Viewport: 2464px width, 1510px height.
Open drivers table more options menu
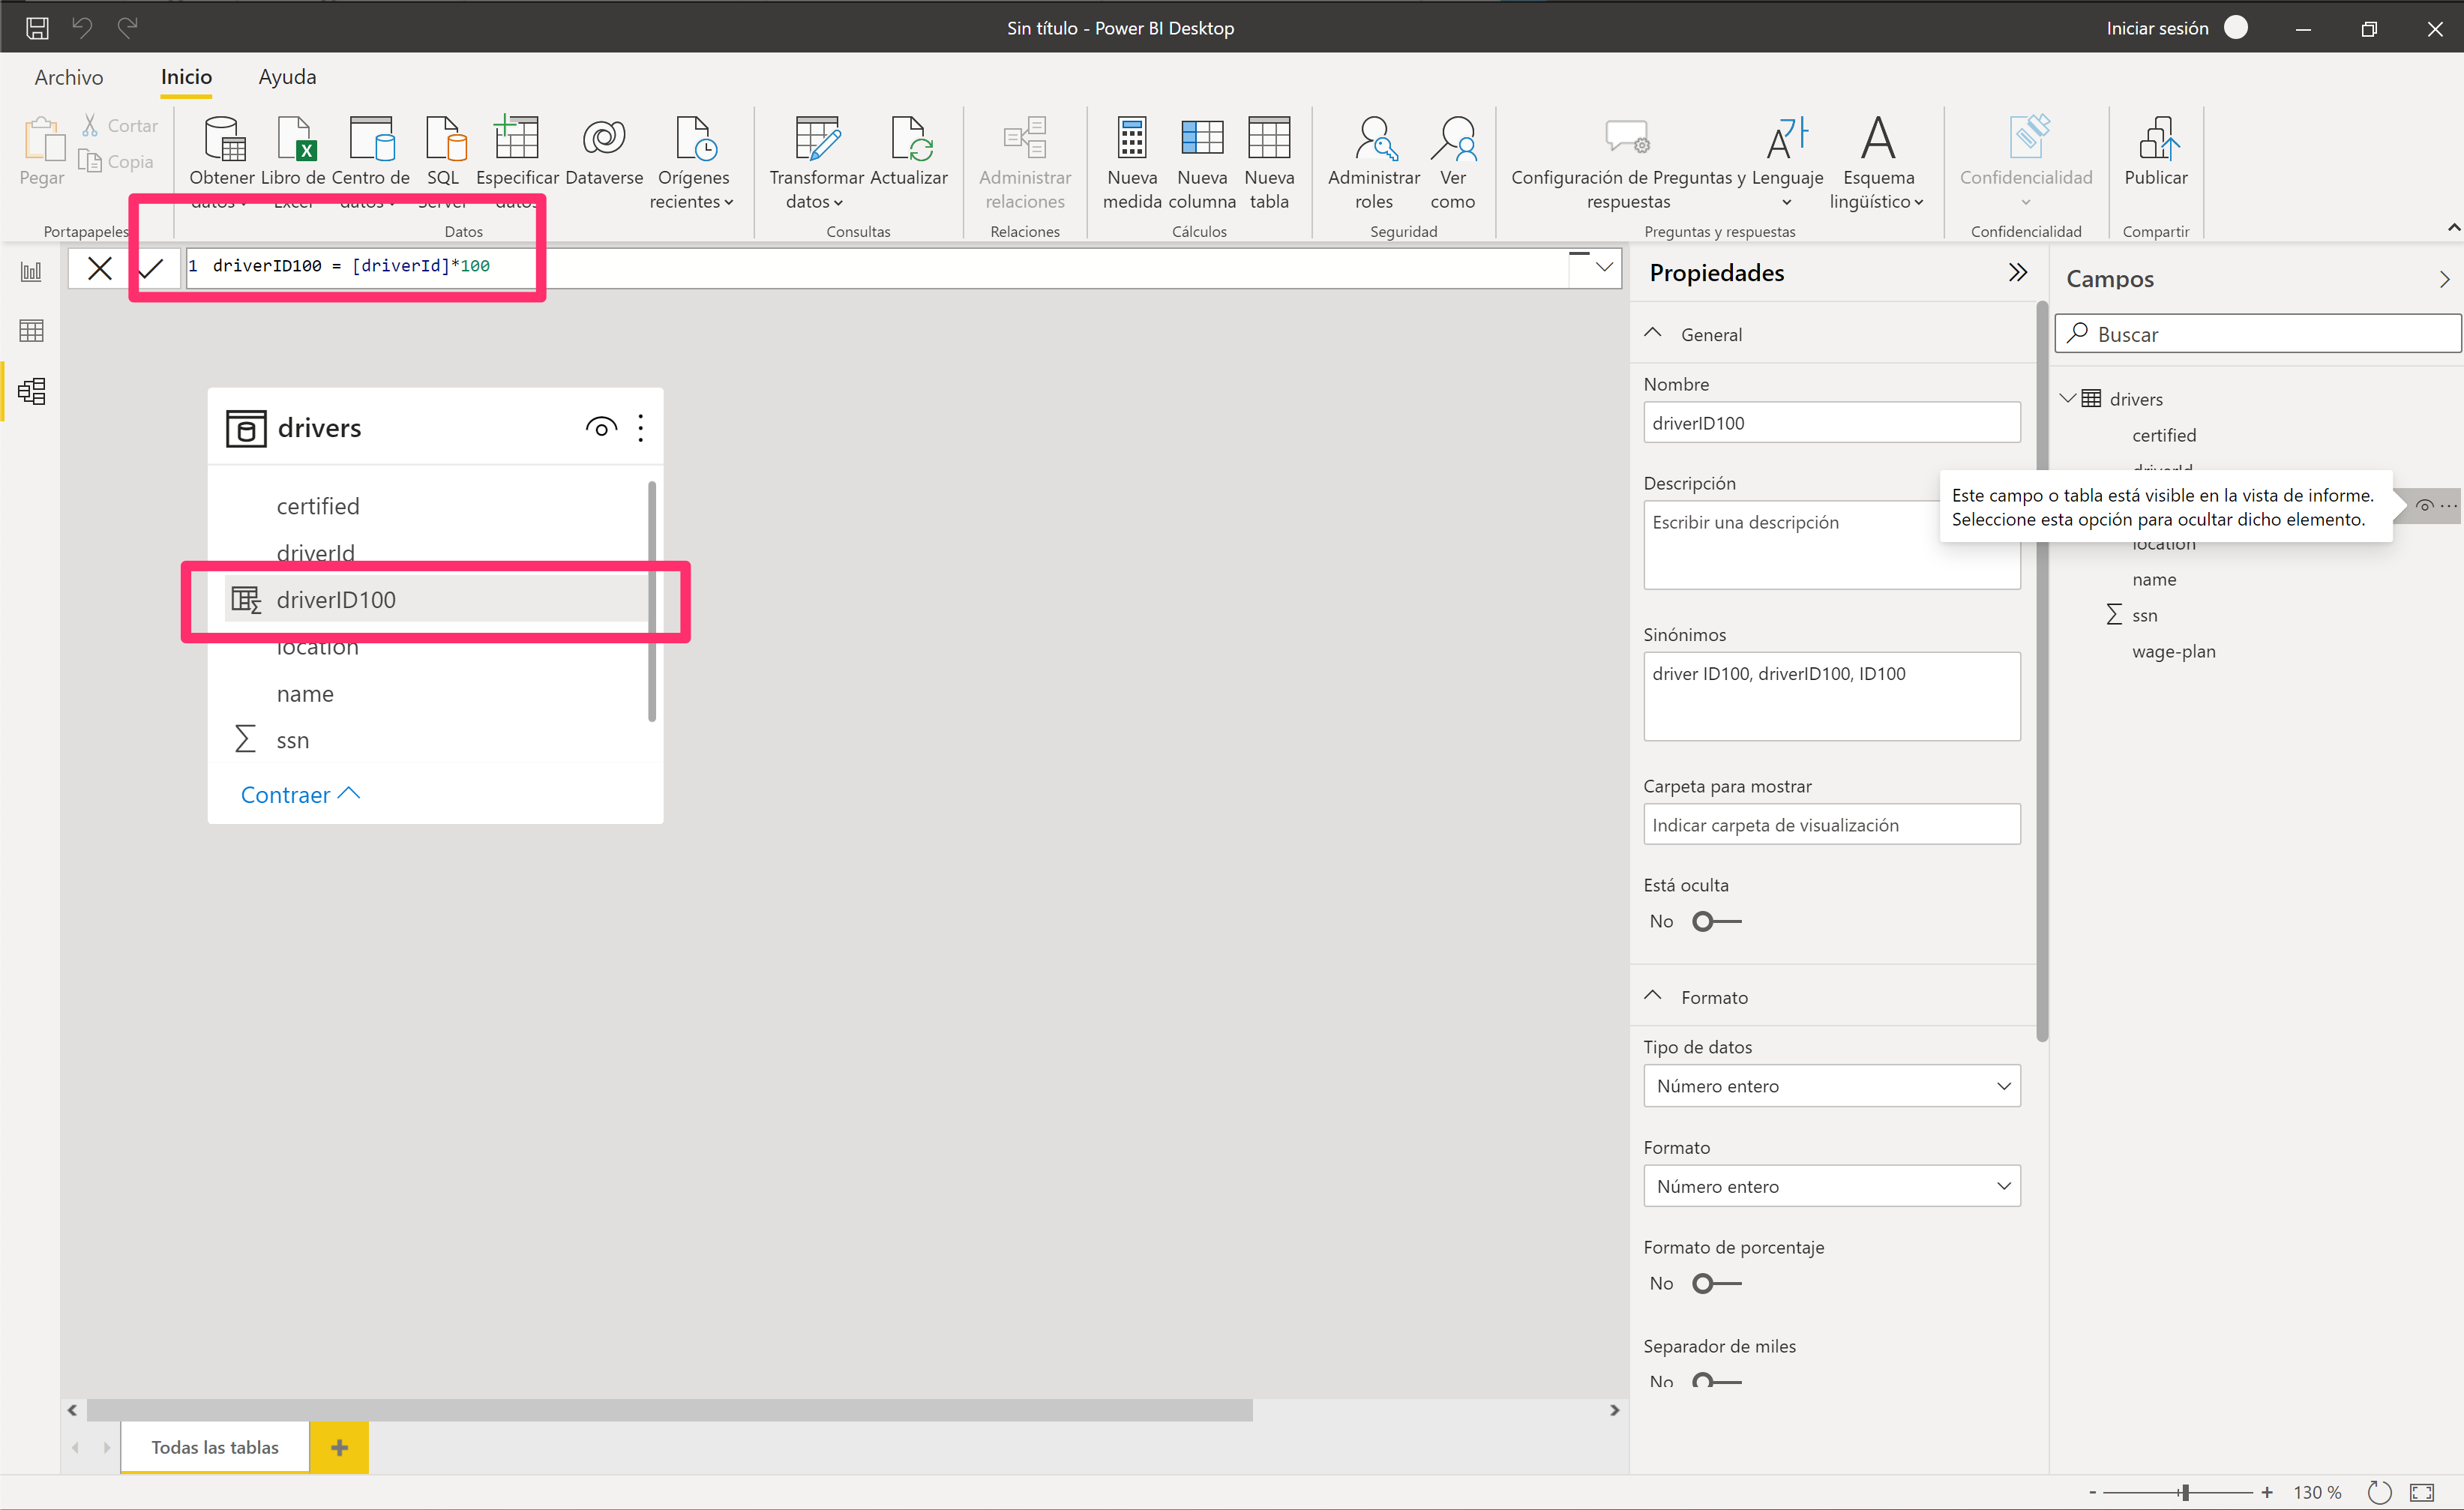click(x=641, y=428)
